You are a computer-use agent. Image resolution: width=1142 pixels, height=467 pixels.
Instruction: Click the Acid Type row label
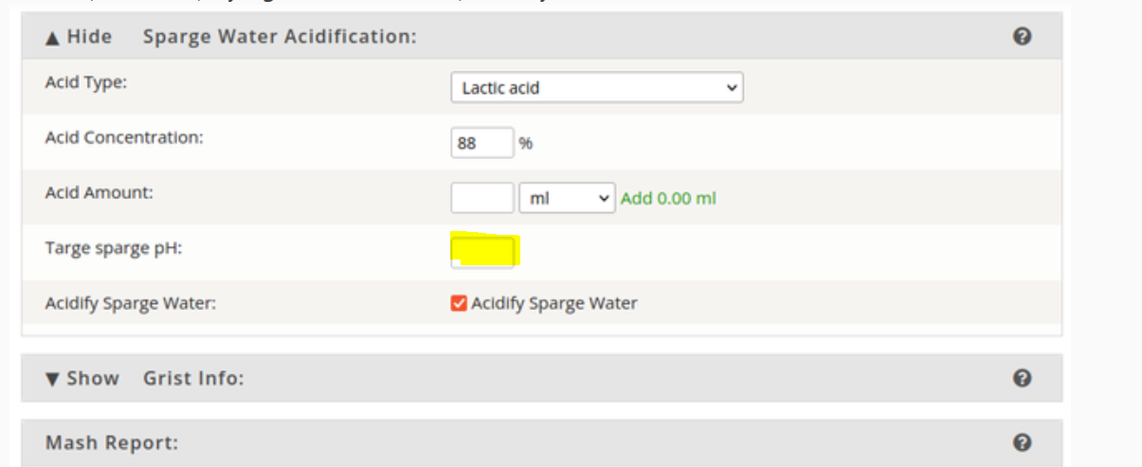click(86, 82)
